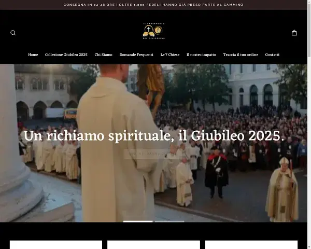The height and width of the screenshot is (249, 311).
Task: Click the hero headline about Giubileo 2025
Action: (x=153, y=136)
